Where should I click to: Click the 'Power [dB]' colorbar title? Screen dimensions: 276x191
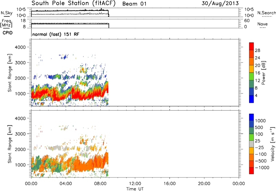pyautogui.click(x=263, y=73)
